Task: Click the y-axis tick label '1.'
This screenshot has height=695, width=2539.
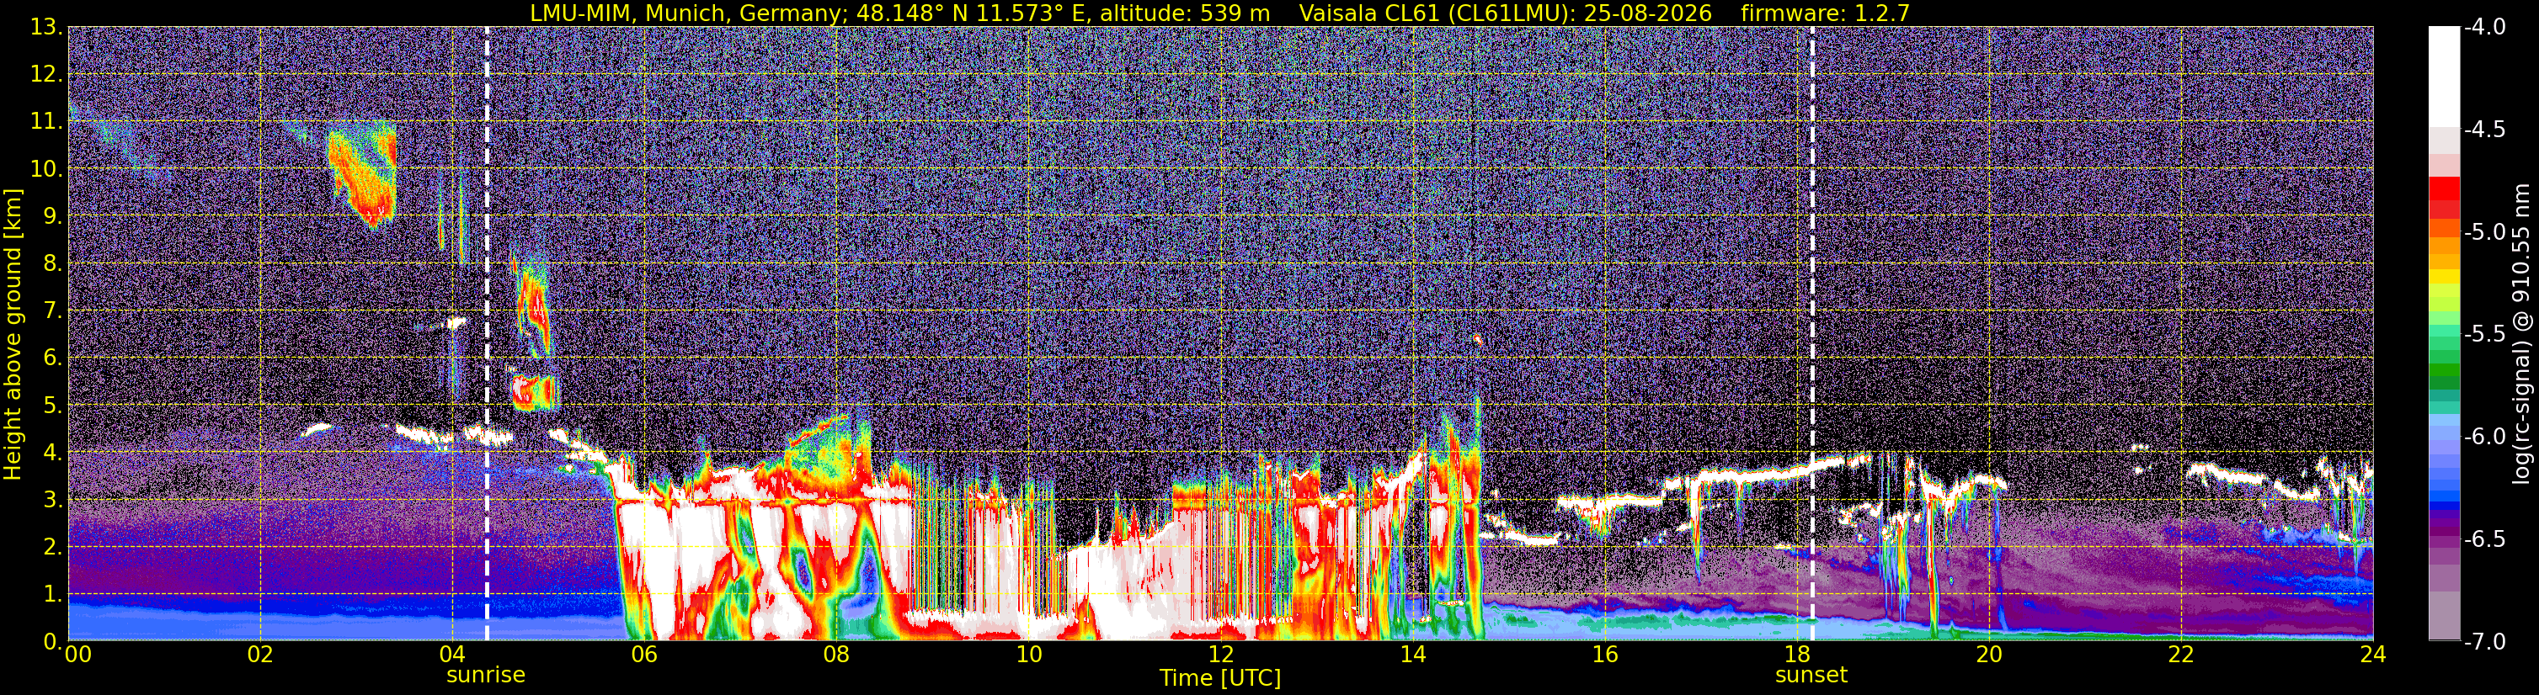Action: [x=53, y=595]
